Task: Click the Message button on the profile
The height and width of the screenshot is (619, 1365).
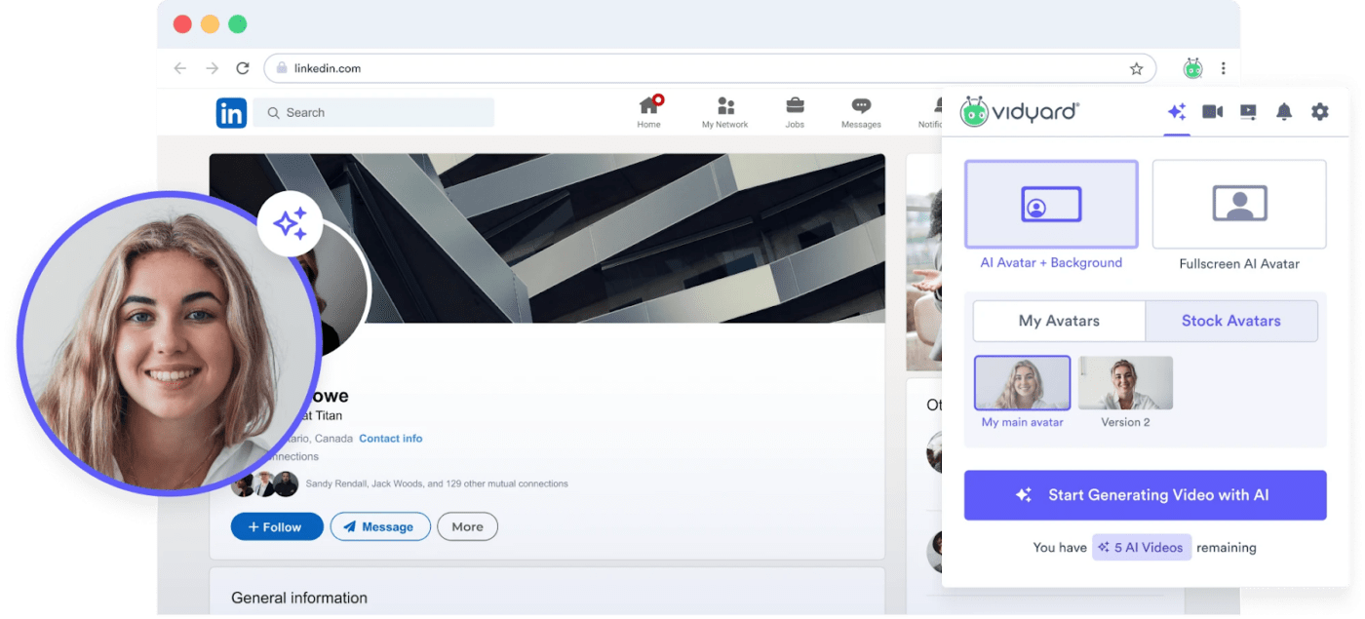Action: point(380,527)
